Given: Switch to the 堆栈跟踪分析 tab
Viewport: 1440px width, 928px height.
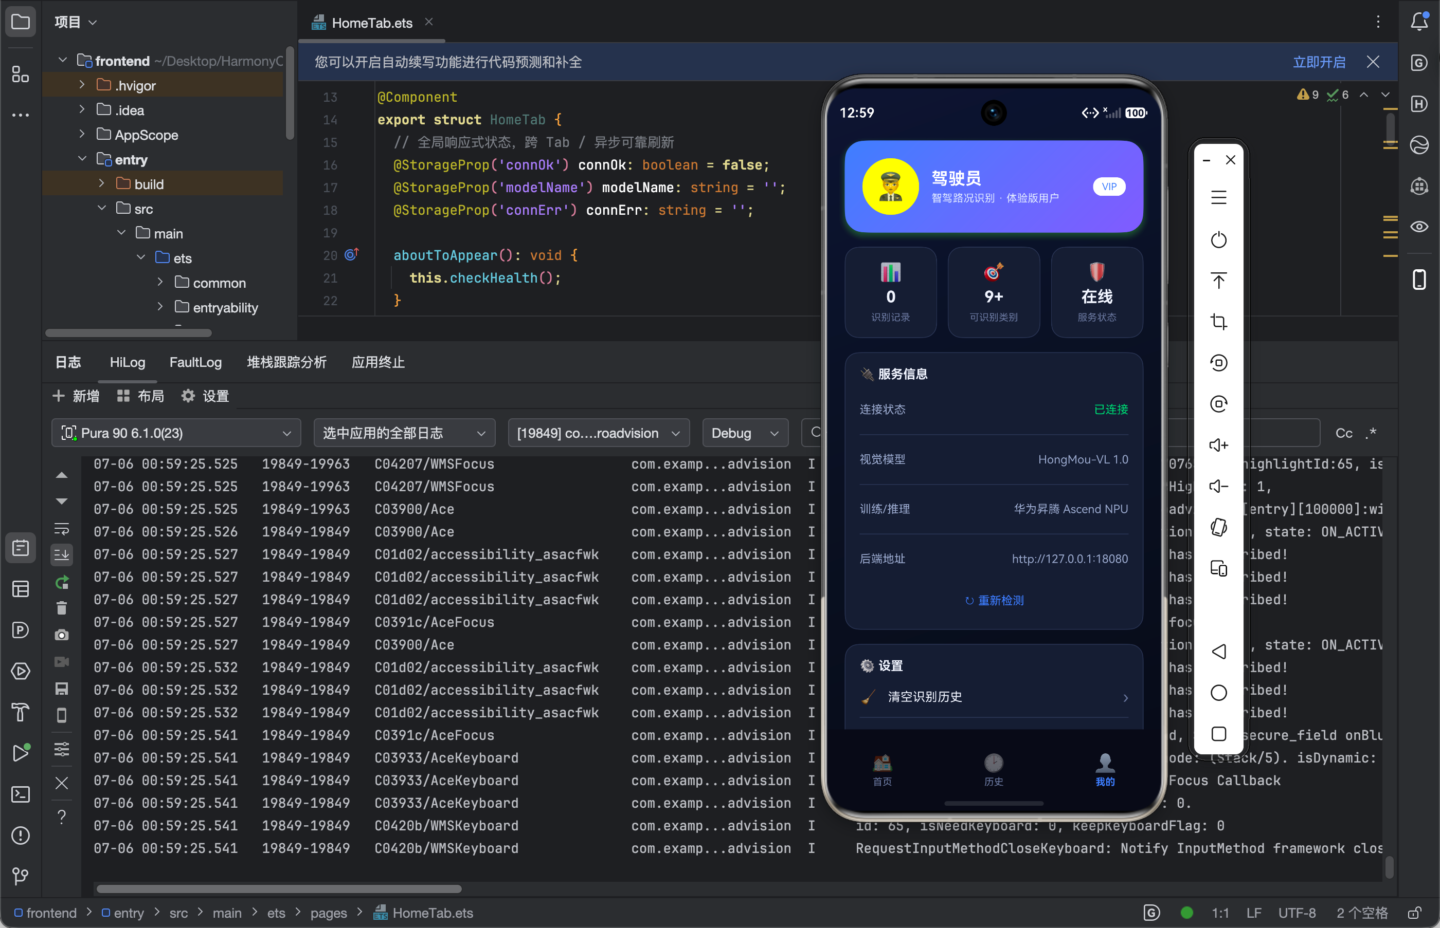Looking at the screenshot, I should 287,362.
